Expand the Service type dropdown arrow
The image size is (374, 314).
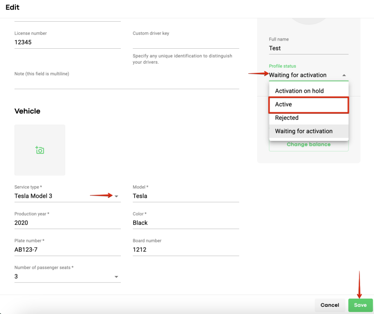point(116,196)
